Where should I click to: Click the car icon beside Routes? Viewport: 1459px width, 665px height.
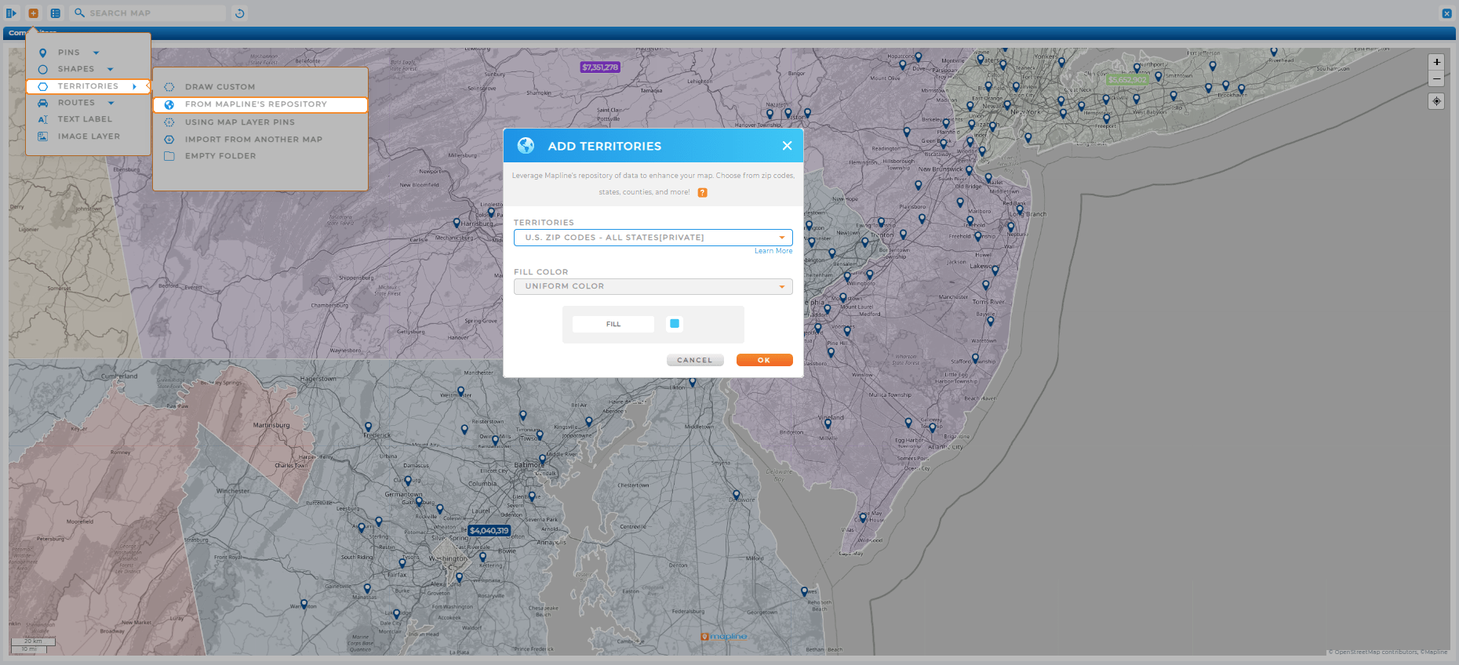(43, 103)
